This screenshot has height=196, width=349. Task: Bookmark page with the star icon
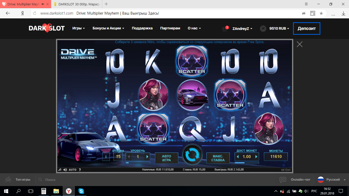click(321, 13)
